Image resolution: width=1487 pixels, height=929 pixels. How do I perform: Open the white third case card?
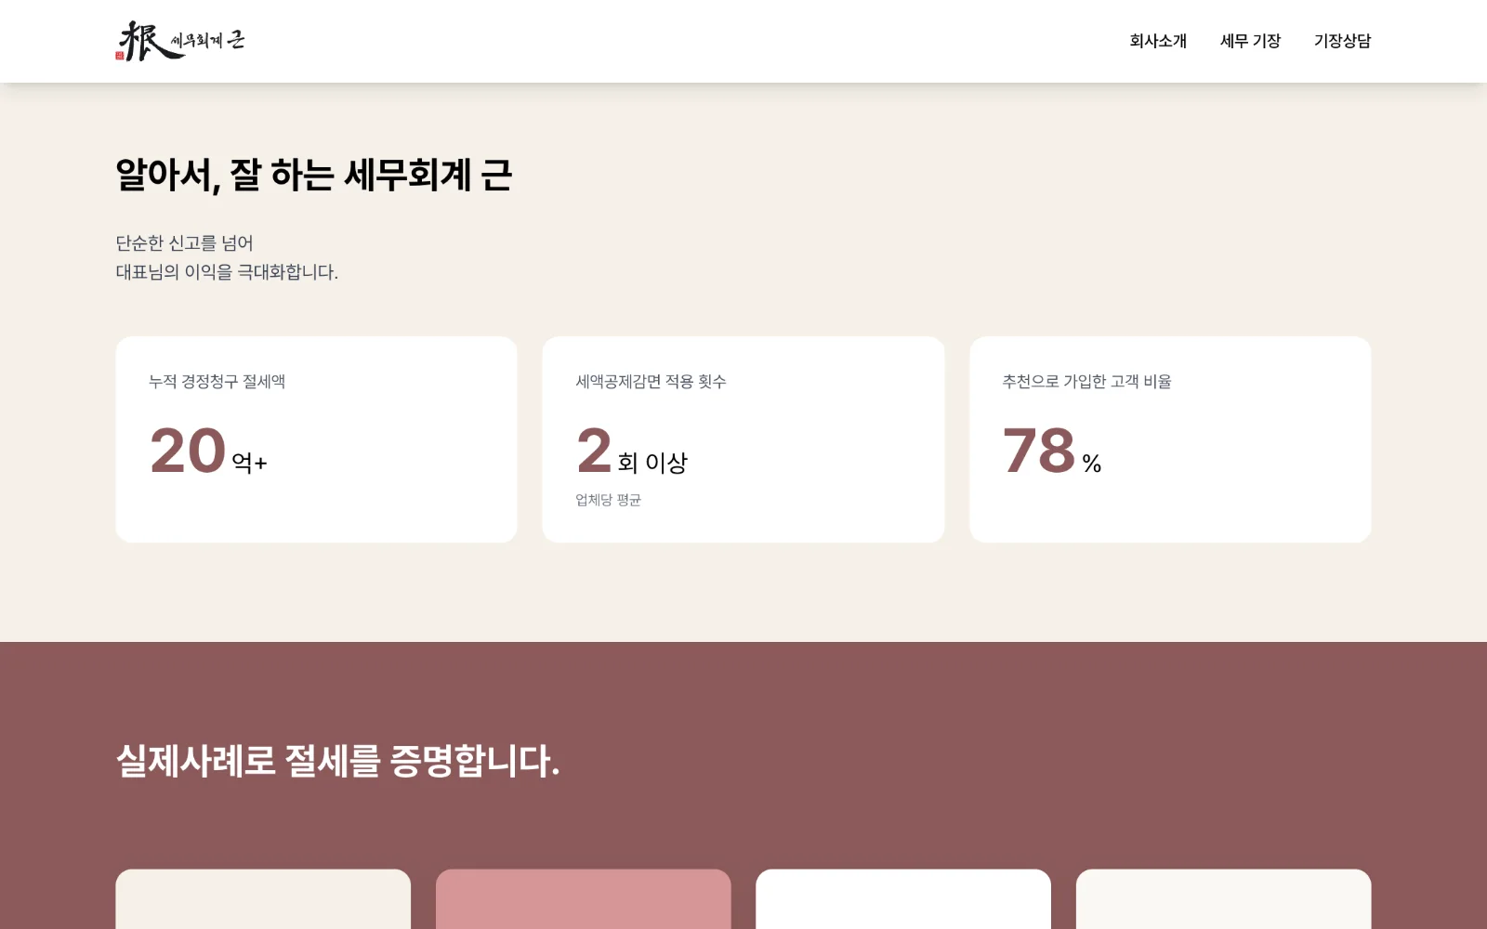pyautogui.click(x=903, y=899)
